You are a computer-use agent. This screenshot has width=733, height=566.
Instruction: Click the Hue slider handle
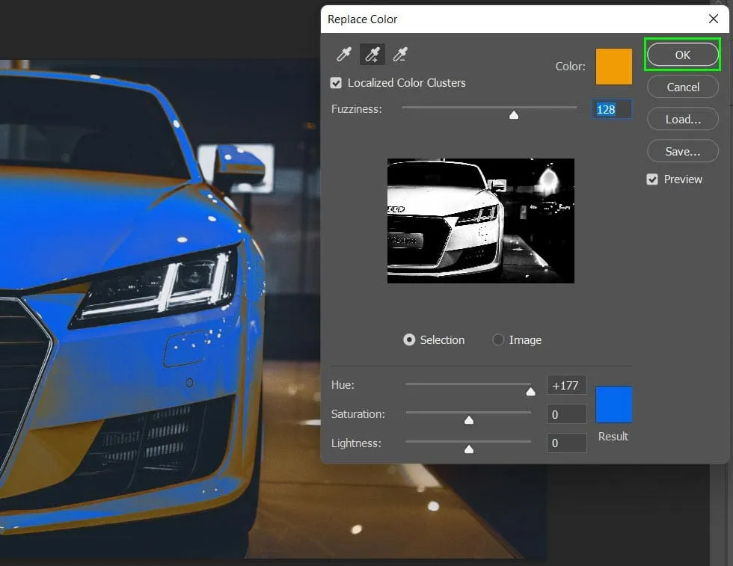coord(530,391)
